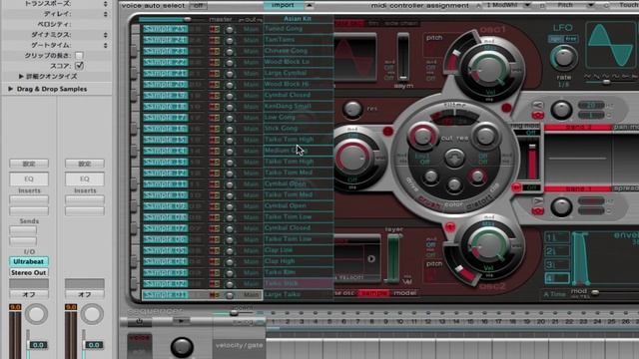Choose Chinese Gong from import list
The image size is (639, 359).
click(299, 51)
